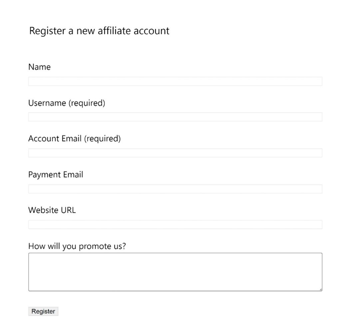Screen dimensions: 341x327
Task: Click the center of the large comment box
Action: (175, 272)
